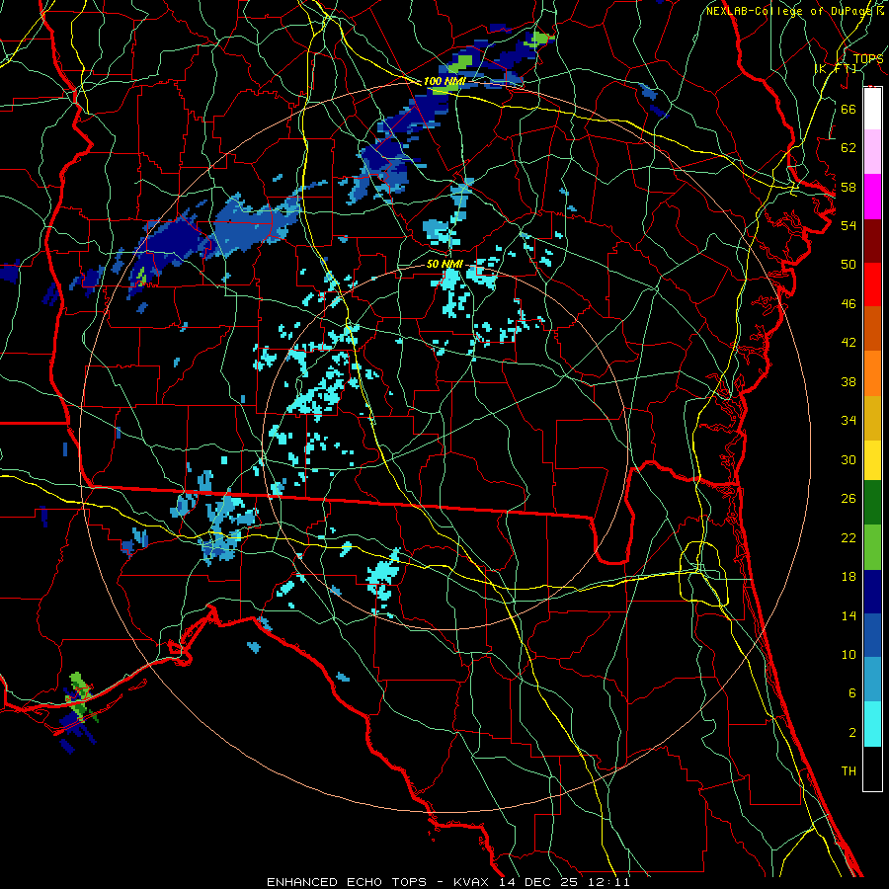Click the legend value 2
Image resolution: width=889 pixels, height=889 pixels.
click(x=852, y=733)
